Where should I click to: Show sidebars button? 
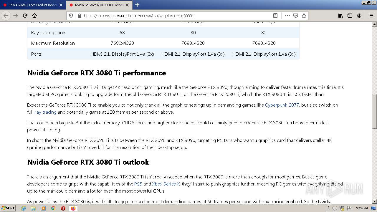tap(350, 16)
